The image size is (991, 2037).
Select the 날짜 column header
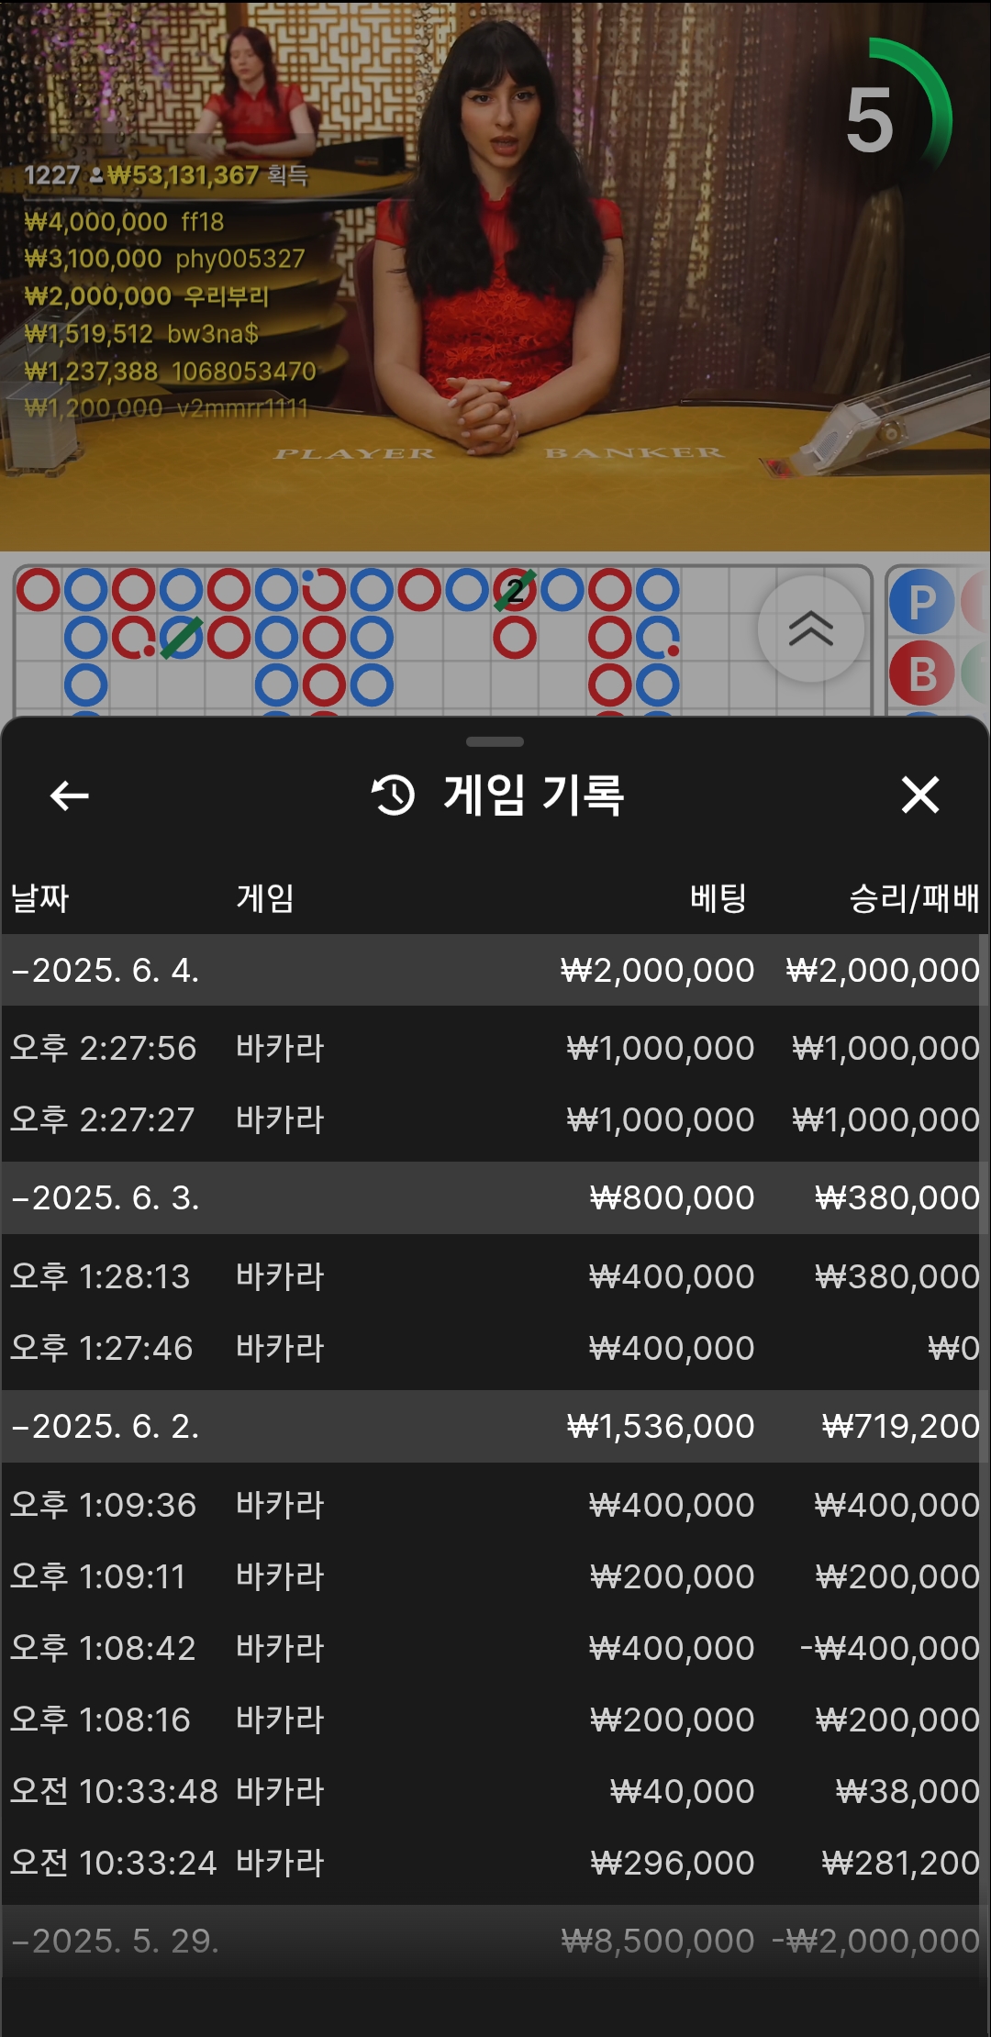click(39, 897)
